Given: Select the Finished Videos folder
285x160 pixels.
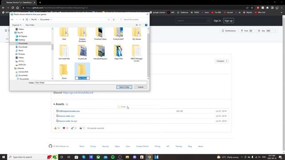Looking at the screenshot, I should (100, 34).
